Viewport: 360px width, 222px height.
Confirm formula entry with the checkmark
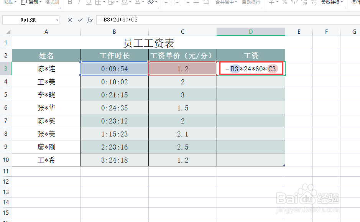(81, 20)
